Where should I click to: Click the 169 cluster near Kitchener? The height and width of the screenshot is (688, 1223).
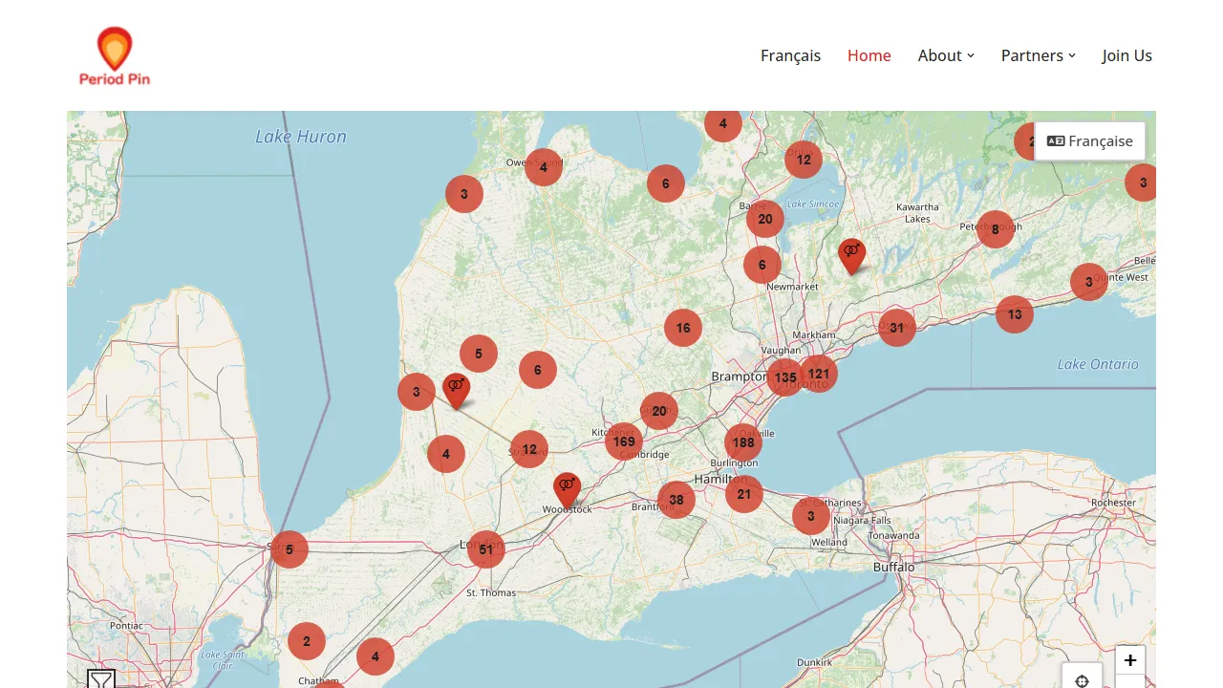coord(624,441)
